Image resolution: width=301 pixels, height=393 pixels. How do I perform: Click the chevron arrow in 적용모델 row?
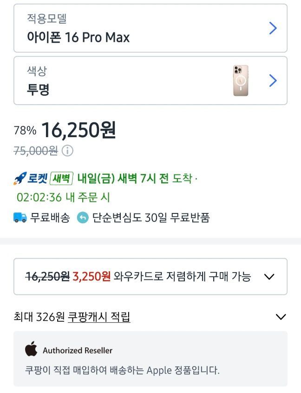click(x=273, y=28)
